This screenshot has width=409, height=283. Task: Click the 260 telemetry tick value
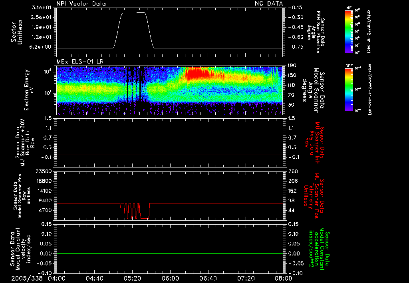pos(292,171)
